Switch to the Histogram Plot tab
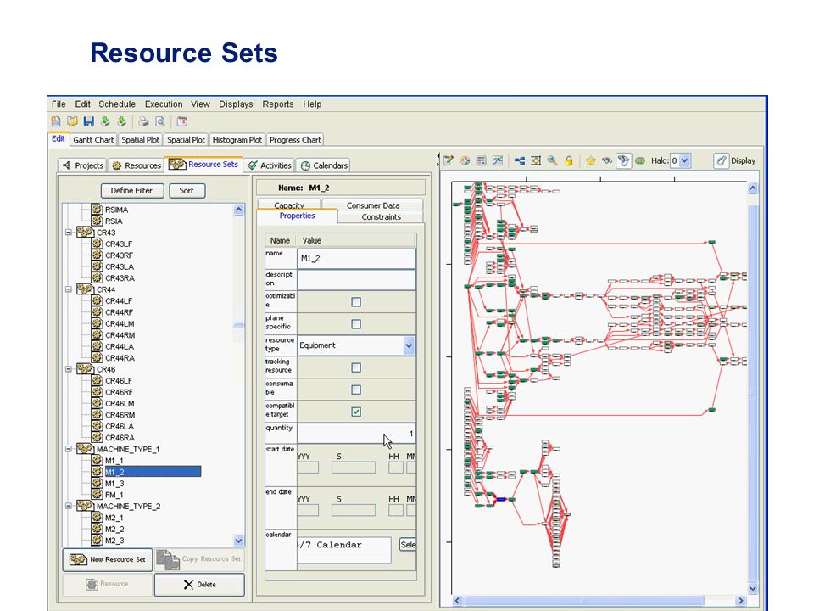This screenshot has height=611, width=814. pos(237,140)
